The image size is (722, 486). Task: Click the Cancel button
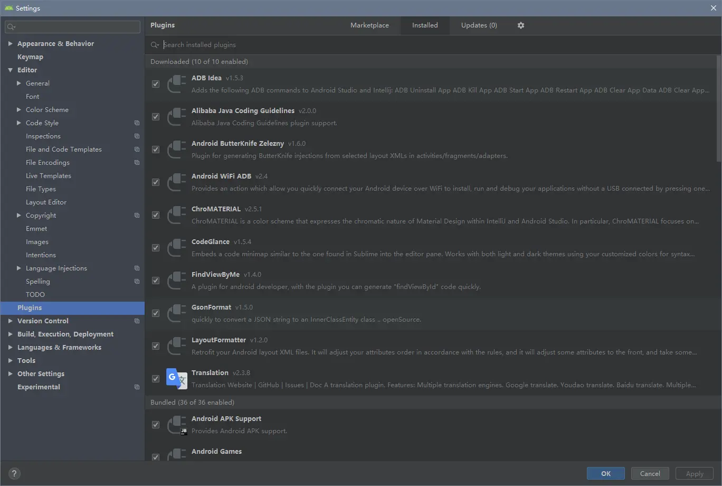tap(650, 473)
